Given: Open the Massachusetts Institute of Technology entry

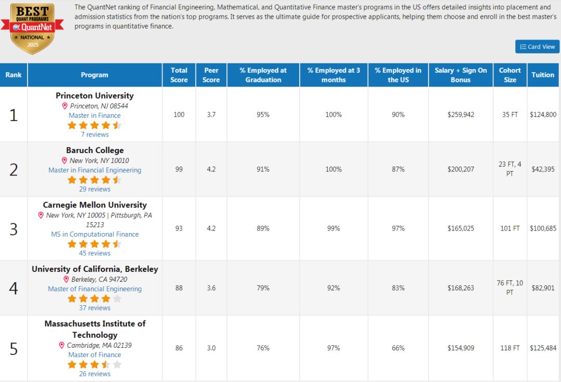Looking at the screenshot, I should (95, 329).
